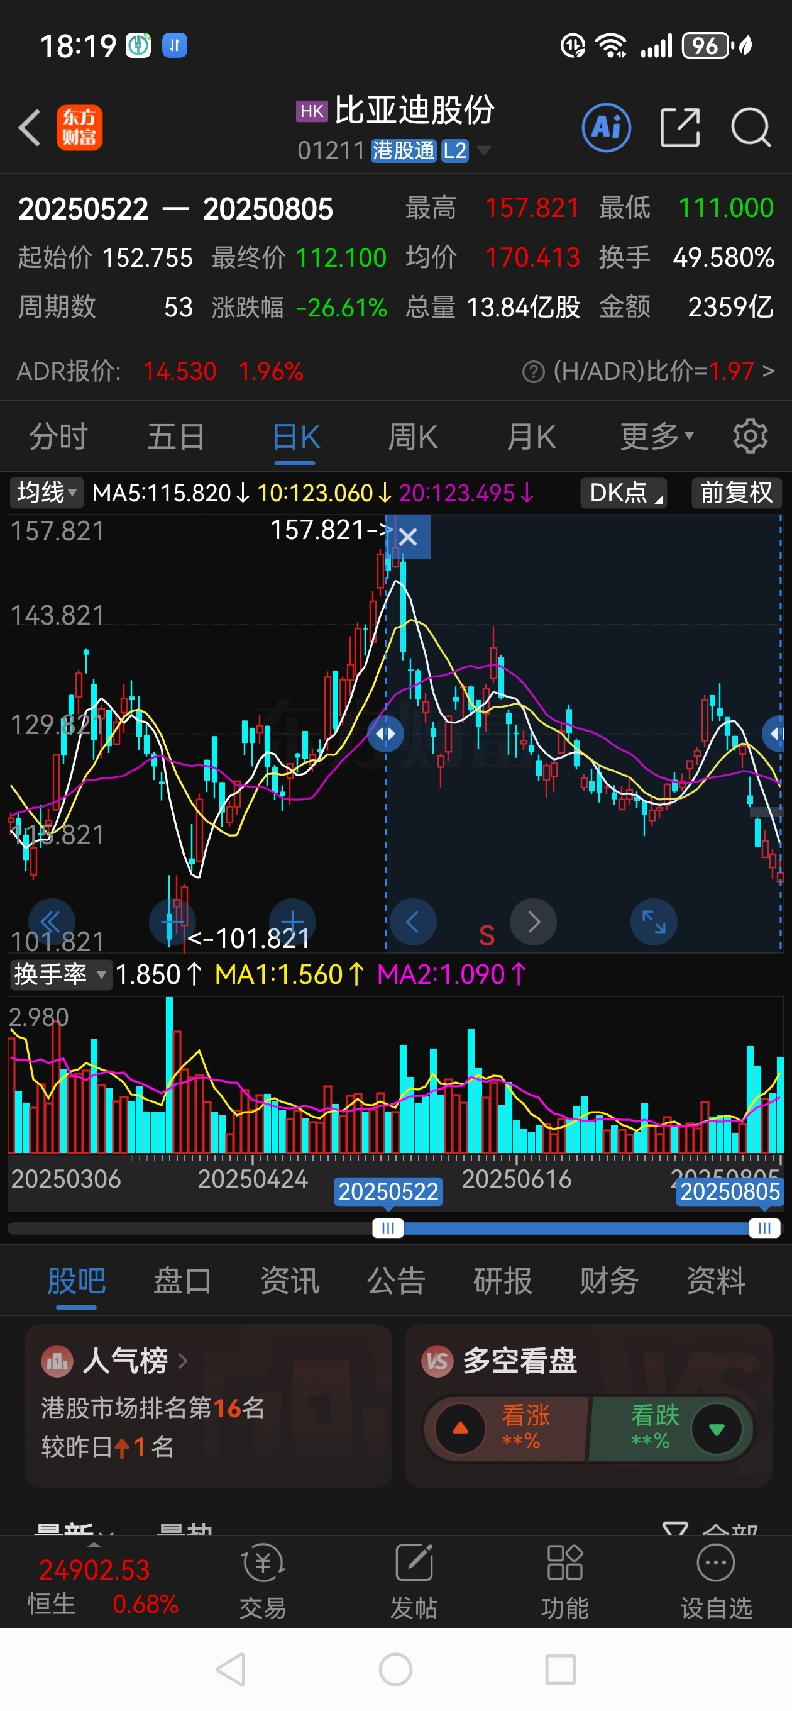The image size is (792, 1711).
Task: Switch to 分时 chart tab
Action: pyautogui.click(x=58, y=437)
